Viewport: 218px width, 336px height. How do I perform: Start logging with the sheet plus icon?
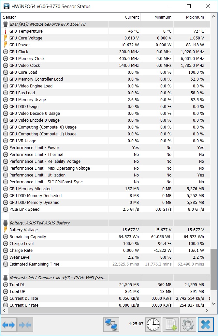(171, 325)
